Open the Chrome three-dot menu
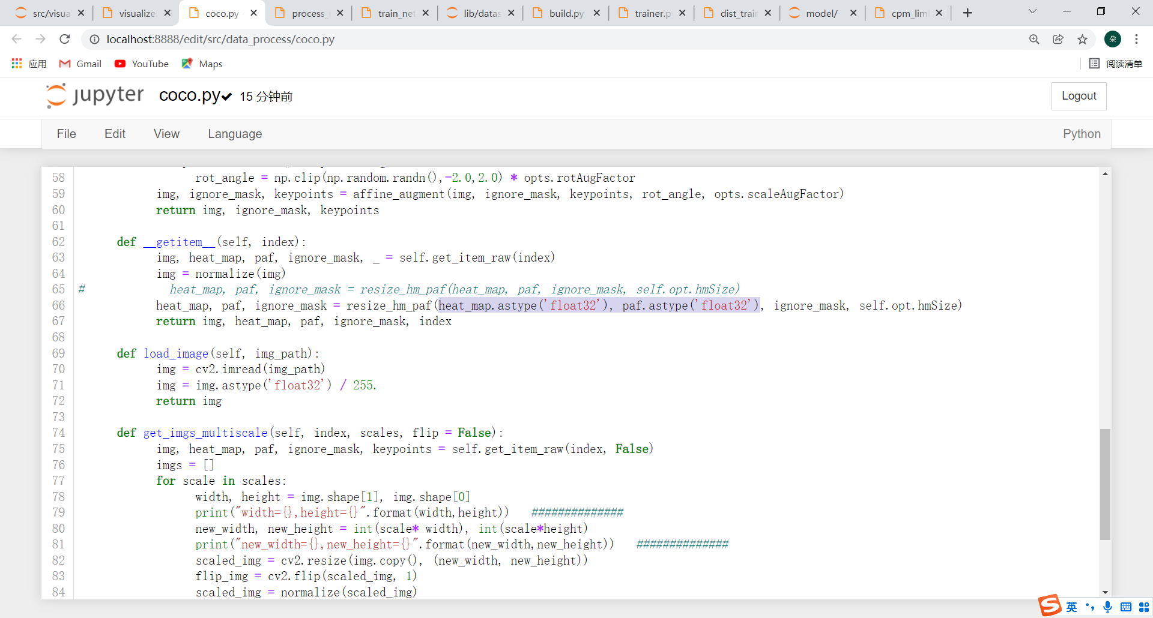1153x618 pixels. 1137,39
